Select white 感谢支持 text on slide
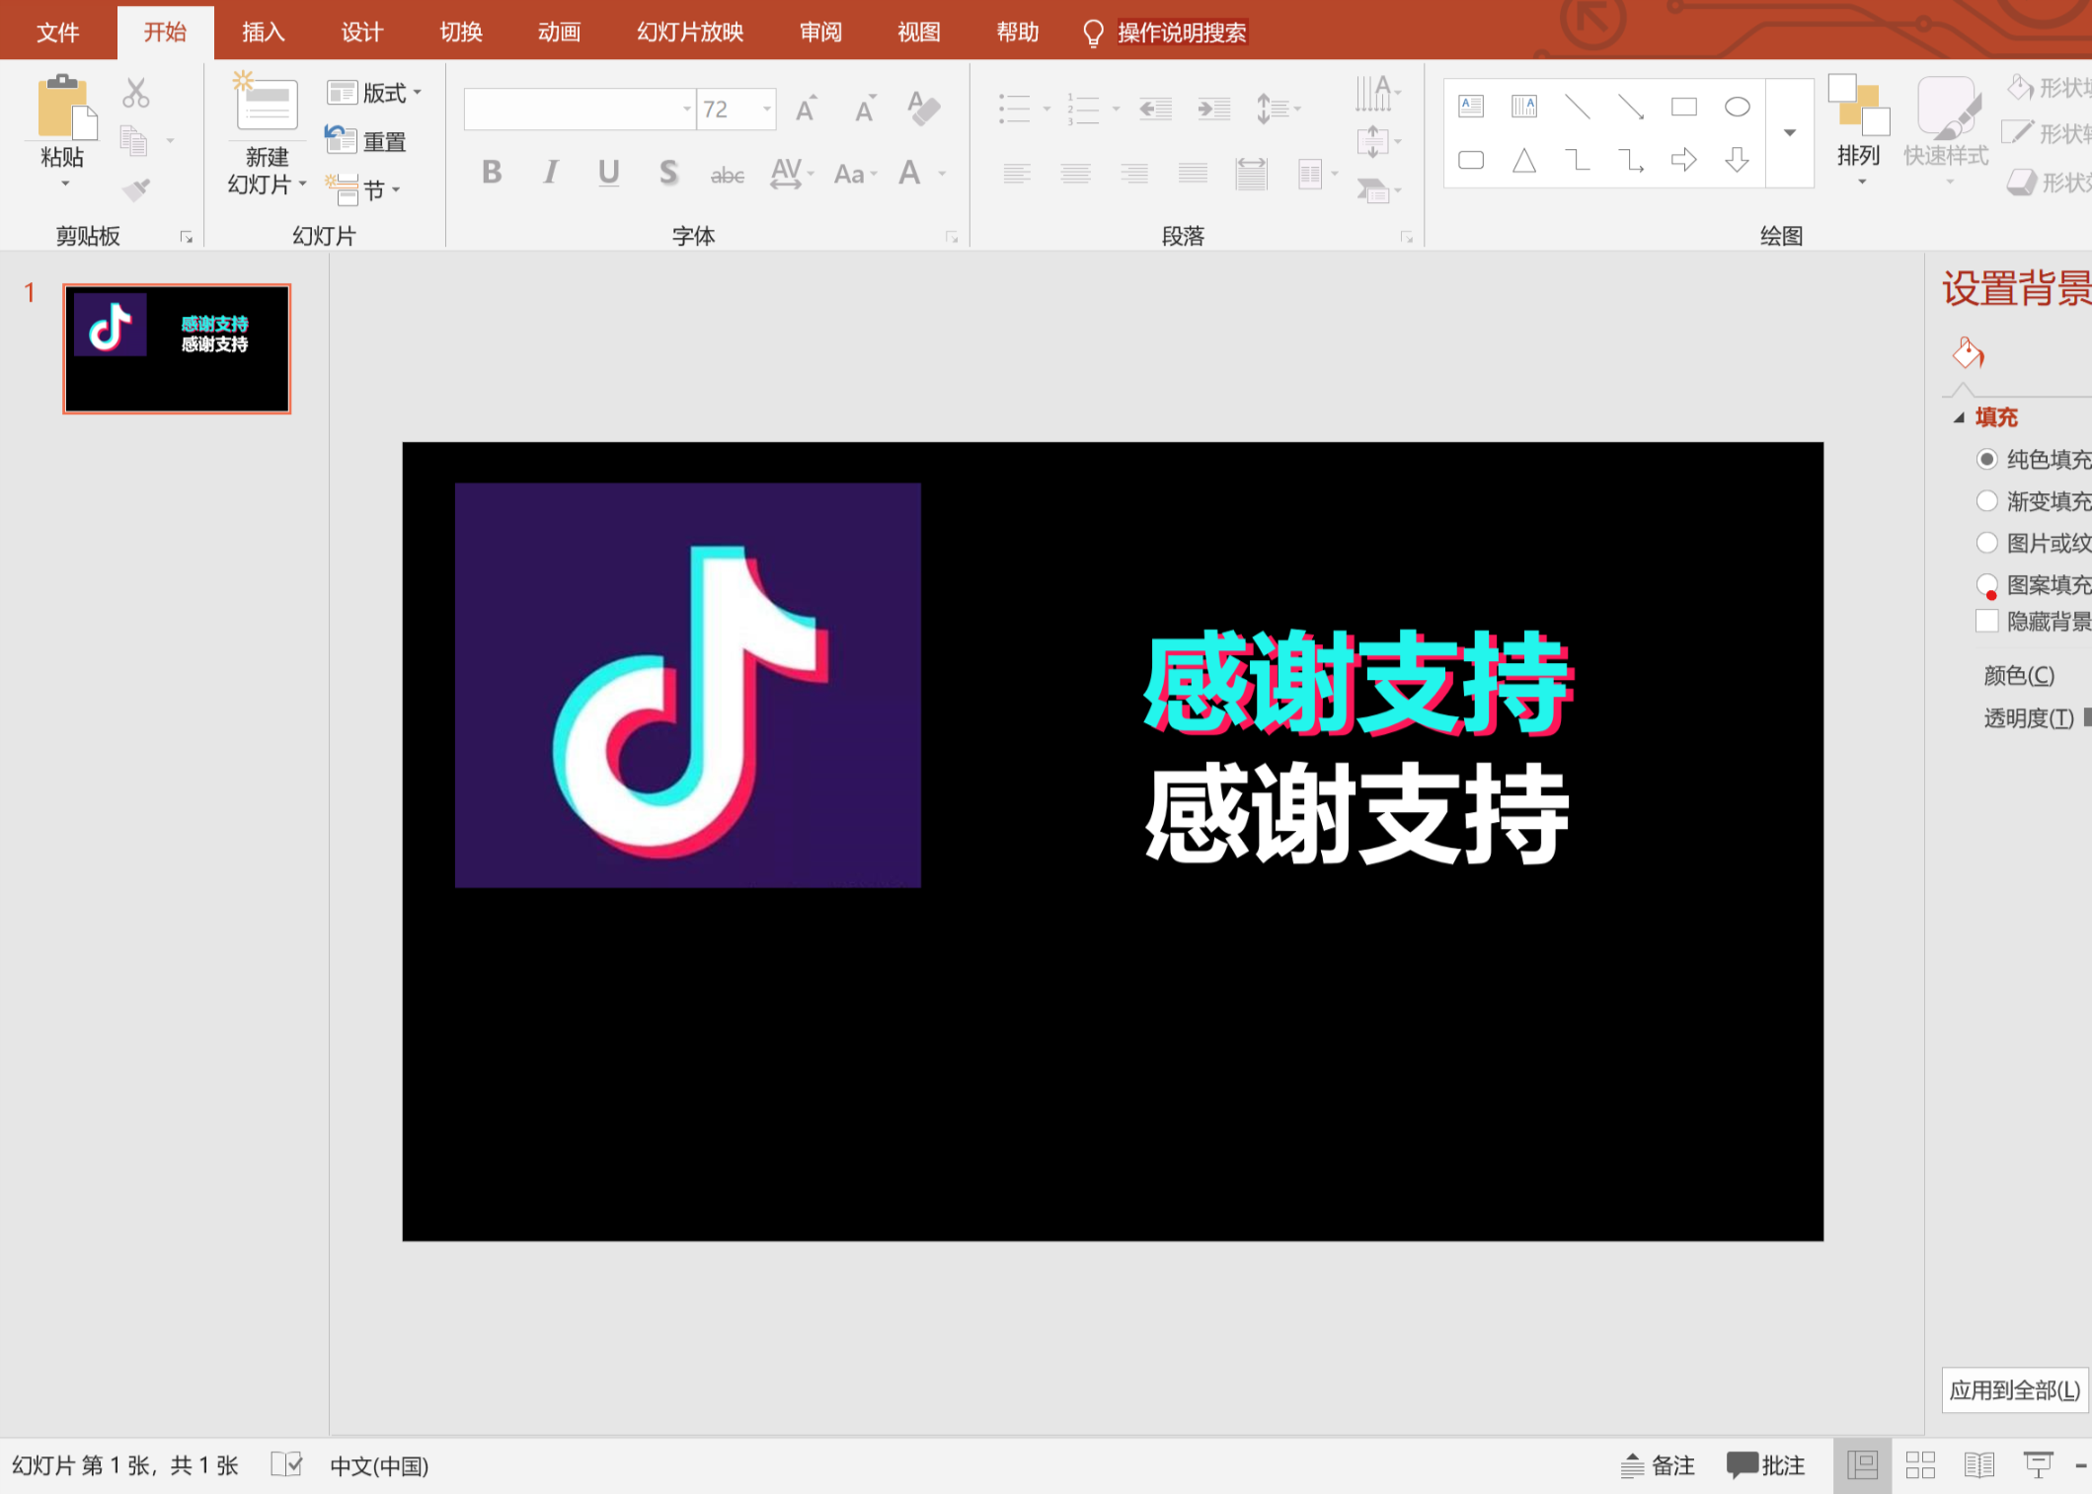 point(1357,814)
